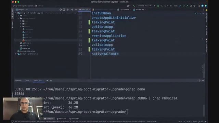219x123 pixels.
Task: Click 'vmmap 30806 | grep Physical' text
Action: coord(152,98)
